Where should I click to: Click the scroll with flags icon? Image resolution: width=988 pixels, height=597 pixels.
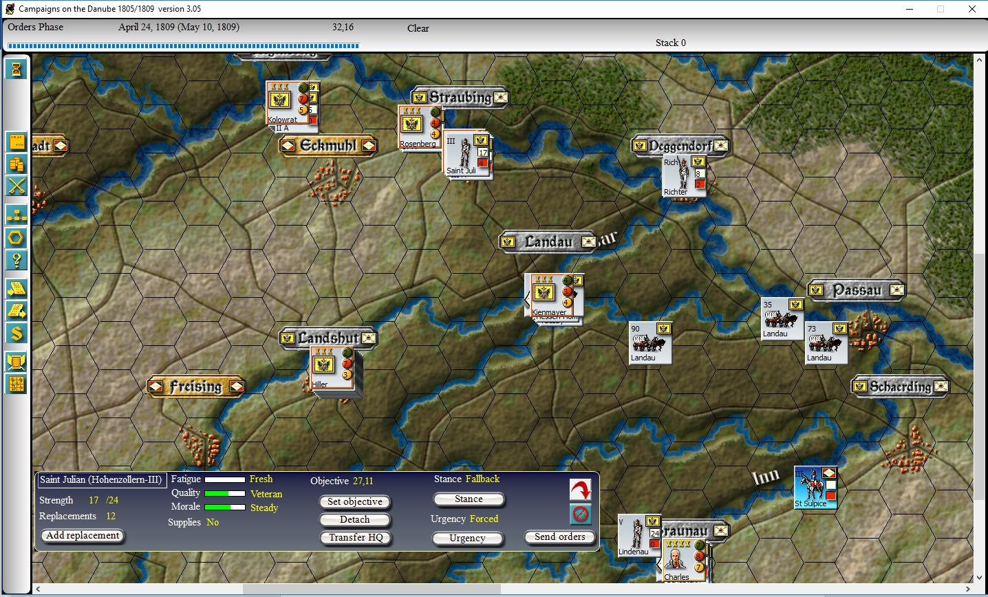pyautogui.click(x=17, y=362)
